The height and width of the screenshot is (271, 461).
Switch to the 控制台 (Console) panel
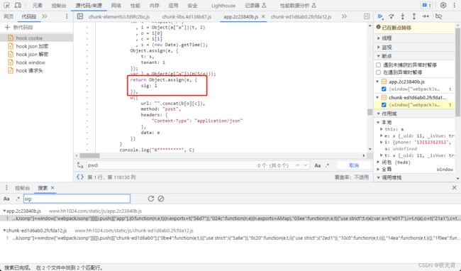tap(59, 5)
